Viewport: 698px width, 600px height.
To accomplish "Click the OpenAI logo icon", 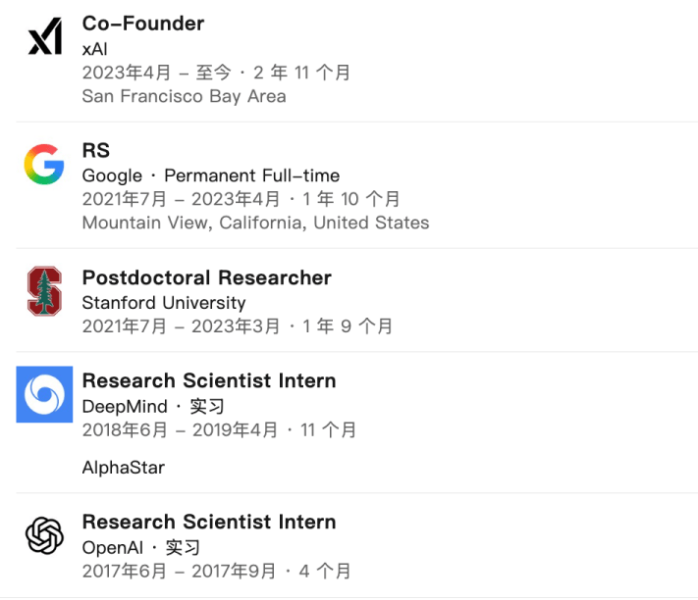I will 44,535.
